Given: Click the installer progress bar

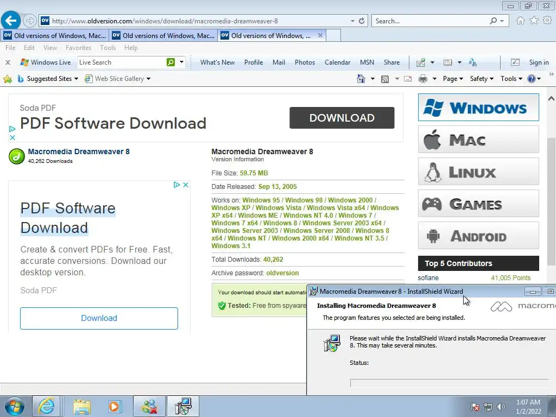Looking at the screenshot, I should click(x=449, y=383).
